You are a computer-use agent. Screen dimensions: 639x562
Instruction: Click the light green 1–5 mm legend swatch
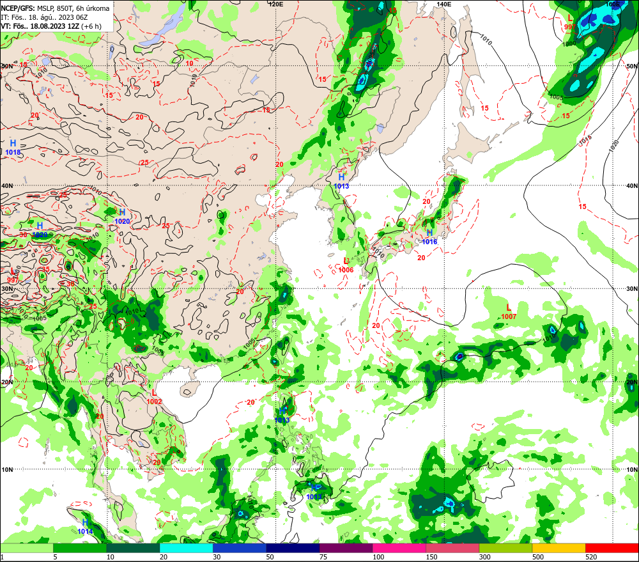tap(27, 548)
